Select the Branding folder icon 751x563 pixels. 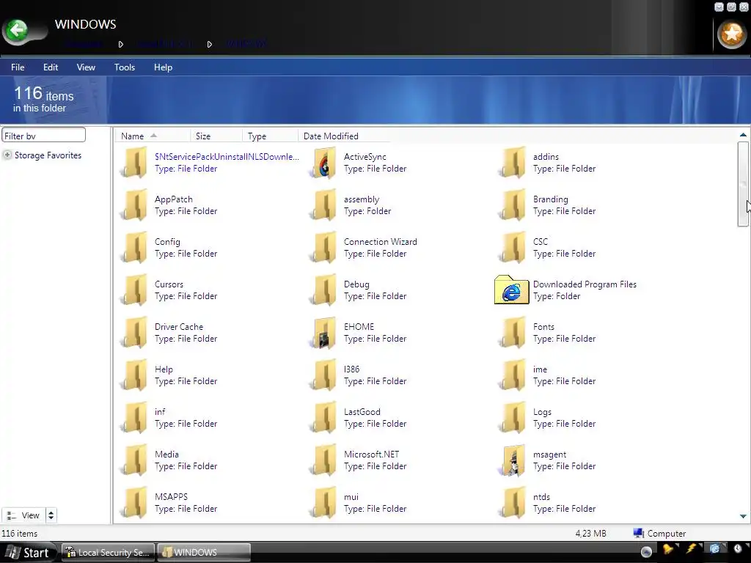pyautogui.click(x=513, y=205)
